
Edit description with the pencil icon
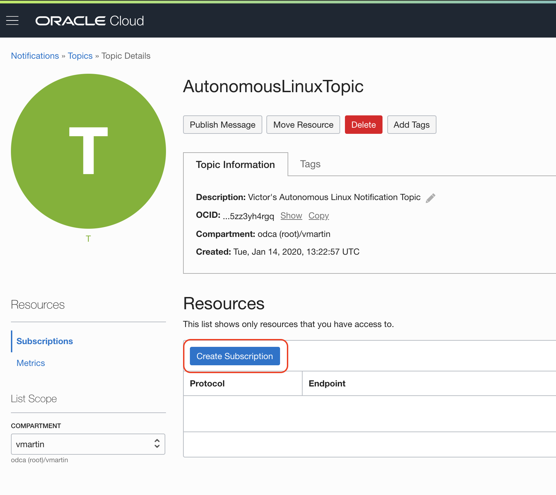[x=430, y=198]
